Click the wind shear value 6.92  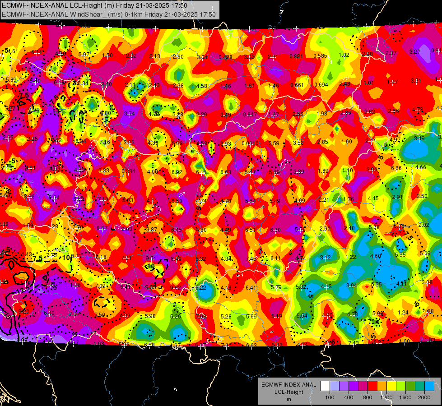(x=177, y=172)
